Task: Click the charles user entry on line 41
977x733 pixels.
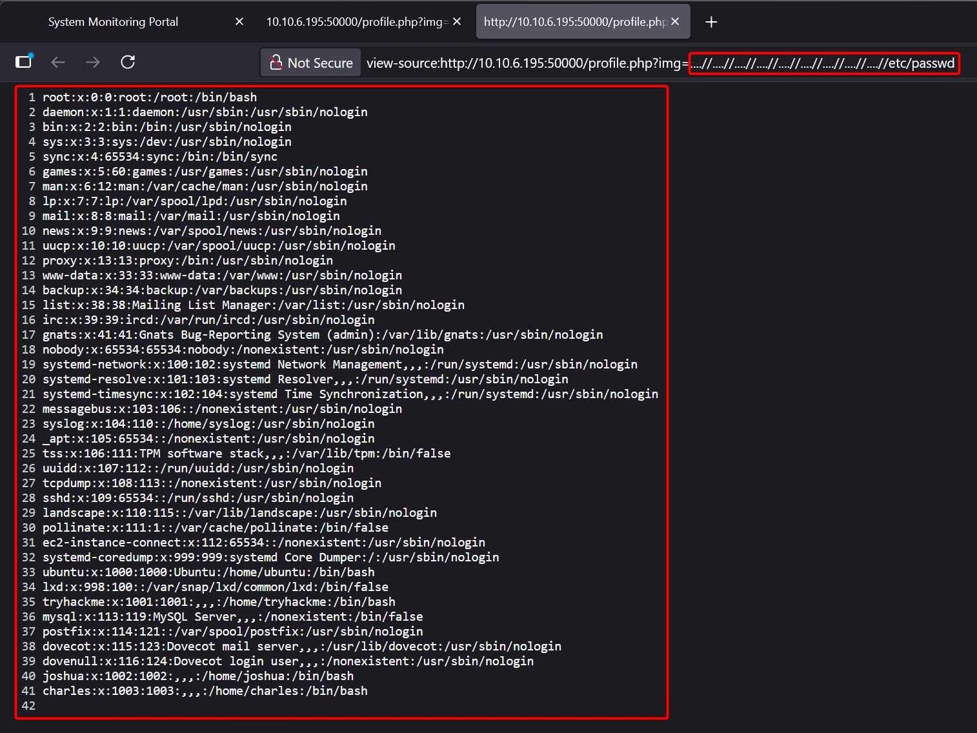Action: [205, 691]
